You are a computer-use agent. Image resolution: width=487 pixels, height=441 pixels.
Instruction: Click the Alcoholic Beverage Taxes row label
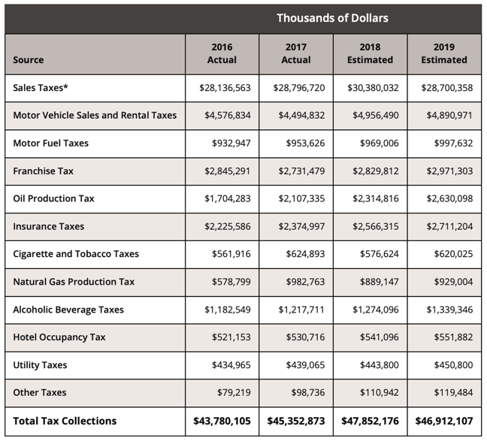pyautogui.click(x=68, y=310)
